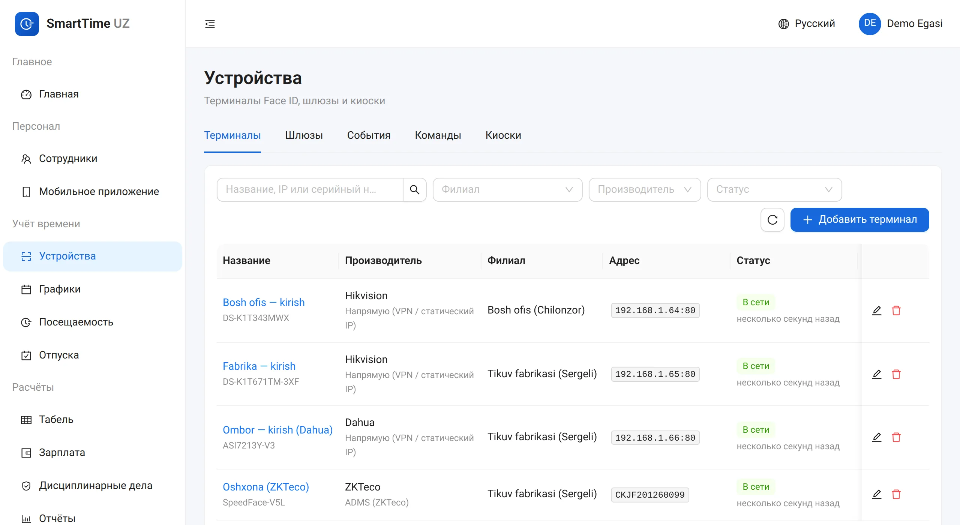Open the Статус filter dropdown
The height and width of the screenshot is (525, 960).
pos(774,190)
